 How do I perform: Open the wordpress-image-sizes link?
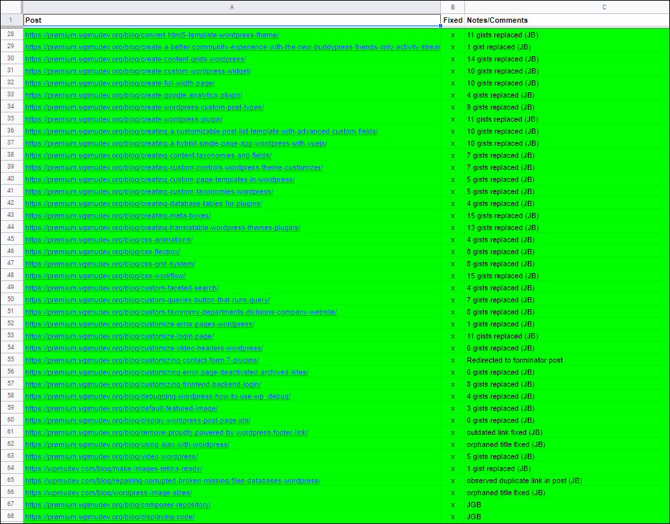click(x=108, y=493)
